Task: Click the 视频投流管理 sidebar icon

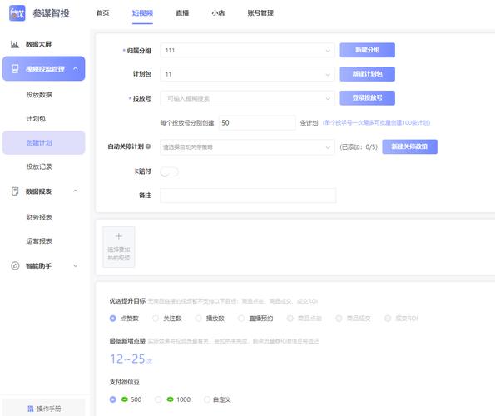Action: tap(15, 68)
